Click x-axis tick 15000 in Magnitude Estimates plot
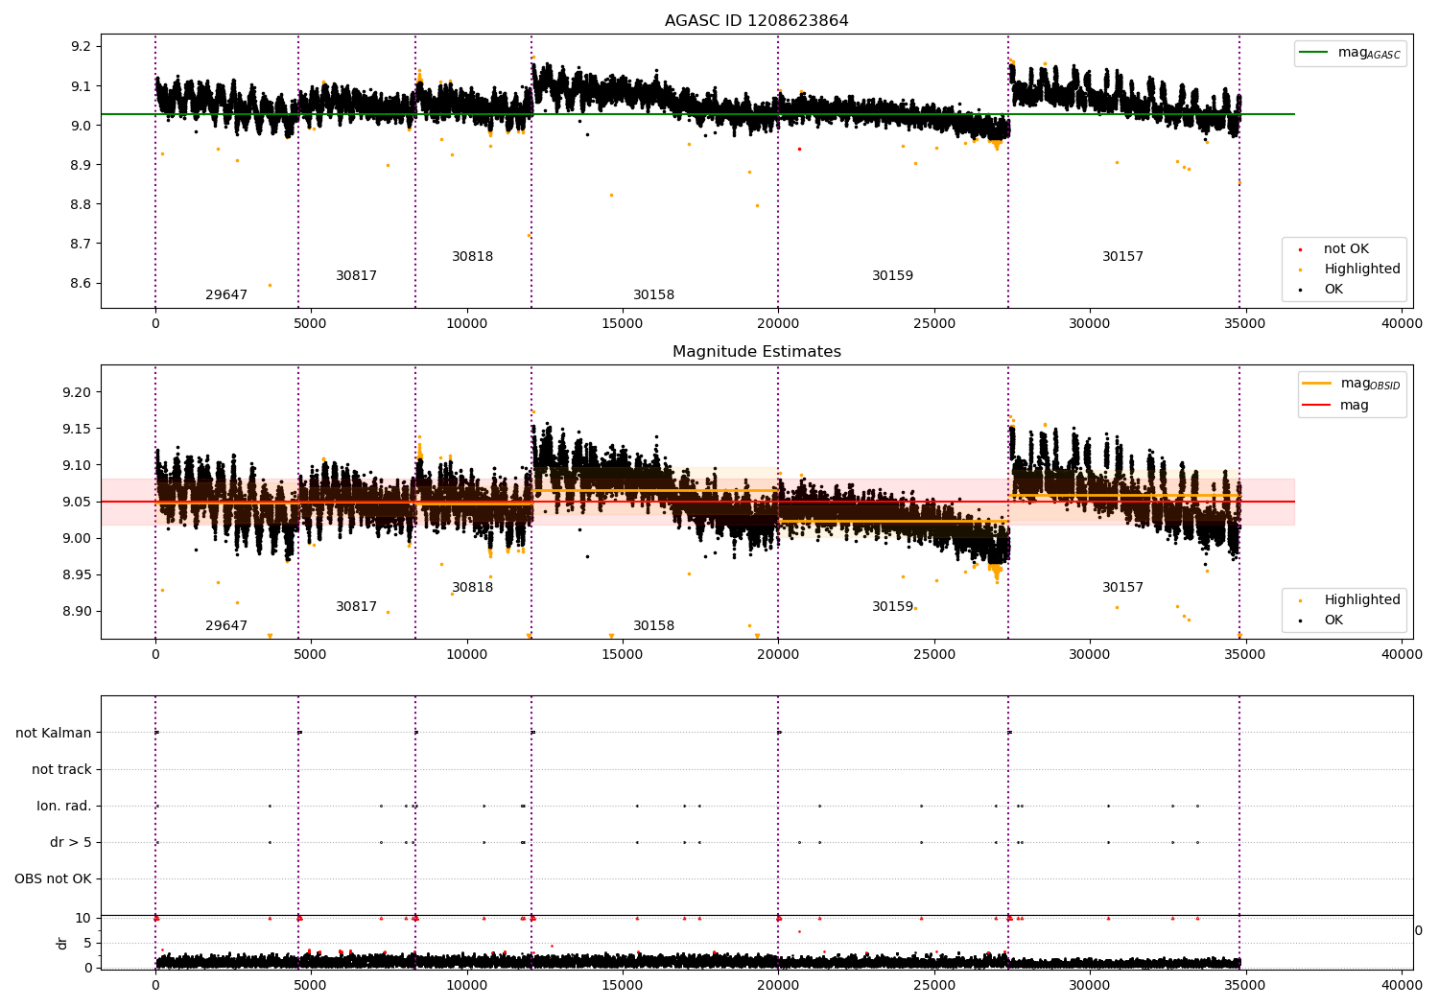Image resolution: width=1439 pixels, height=1007 pixels. point(623,655)
